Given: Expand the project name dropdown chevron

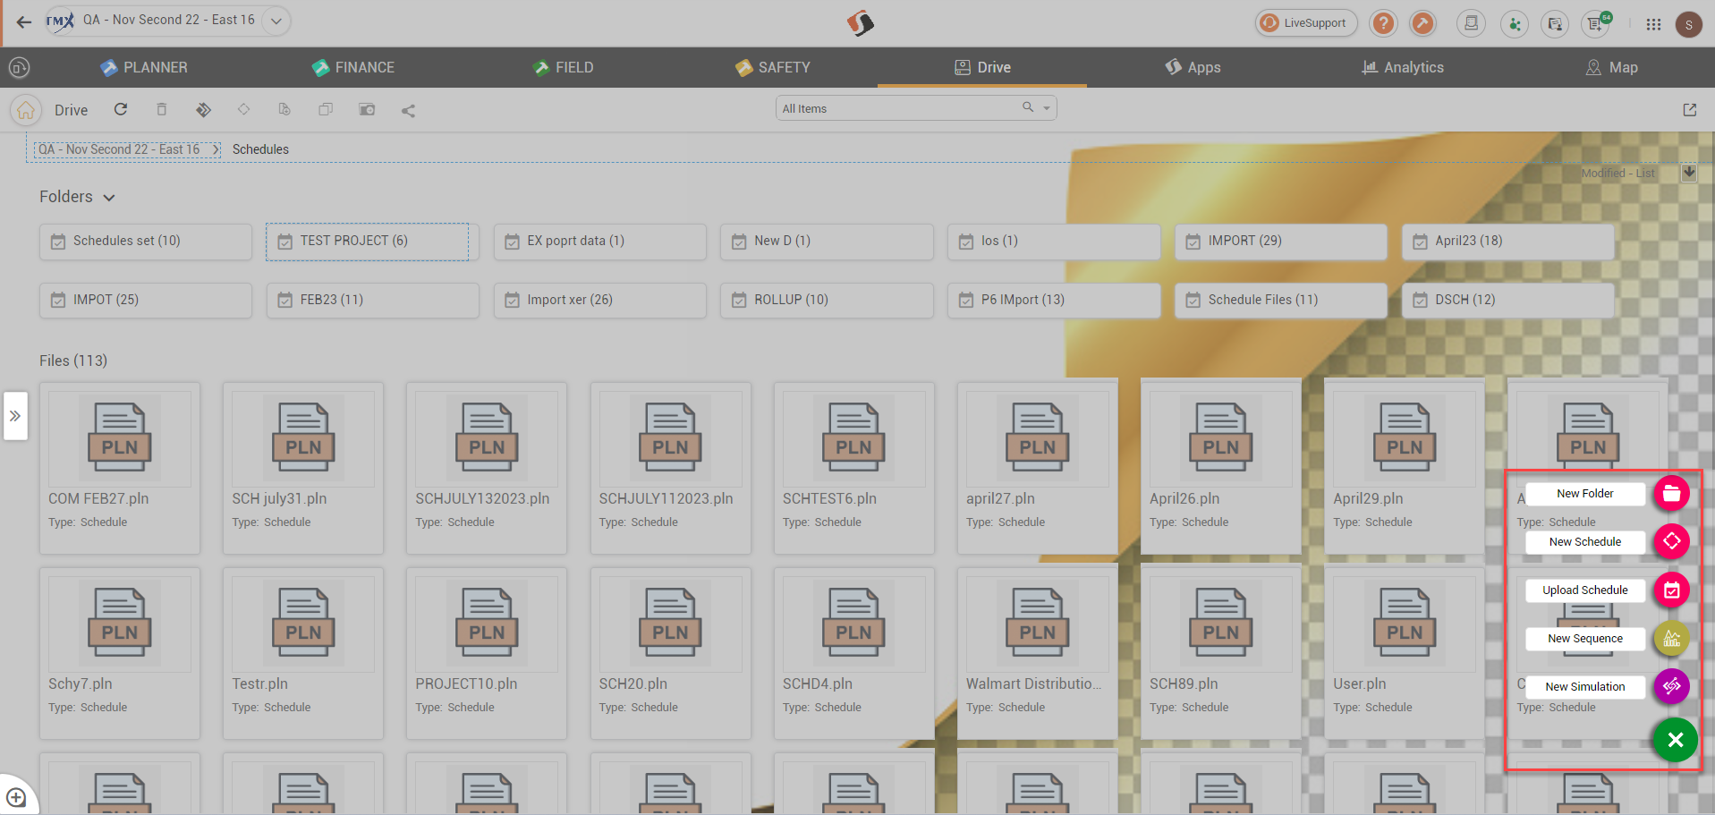Looking at the screenshot, I should (x=276, y=21).
